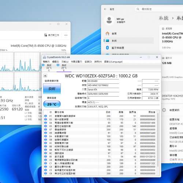Click status icon for SMART attribute C0
This screenshot has width=183, height=183.
pos(45,160)
